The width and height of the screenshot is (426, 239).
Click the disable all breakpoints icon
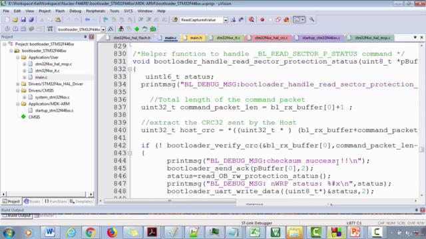278,20
